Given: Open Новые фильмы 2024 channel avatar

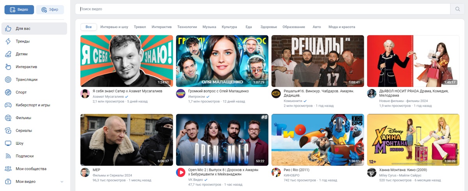Looking at the screenshot, I should click(372, 94).
